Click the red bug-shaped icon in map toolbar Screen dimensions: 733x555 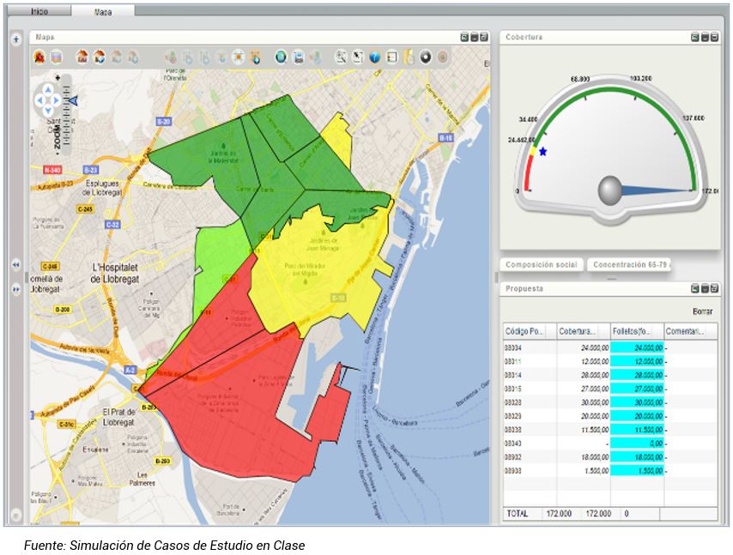point(39,57)
